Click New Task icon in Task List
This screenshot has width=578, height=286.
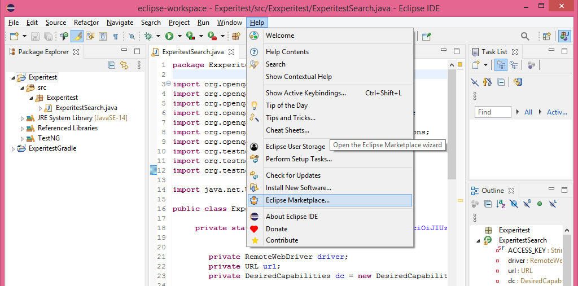tap(475, 65)
